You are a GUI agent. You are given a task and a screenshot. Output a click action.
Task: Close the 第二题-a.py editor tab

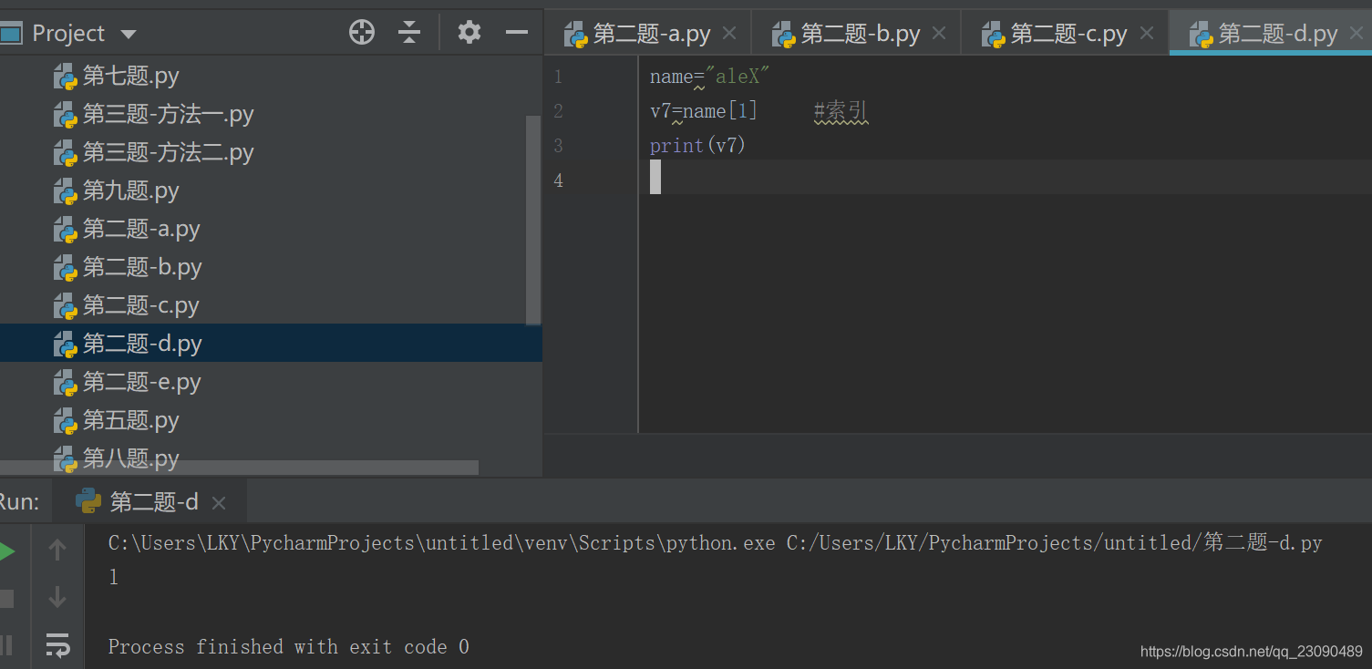click(729, 34)
